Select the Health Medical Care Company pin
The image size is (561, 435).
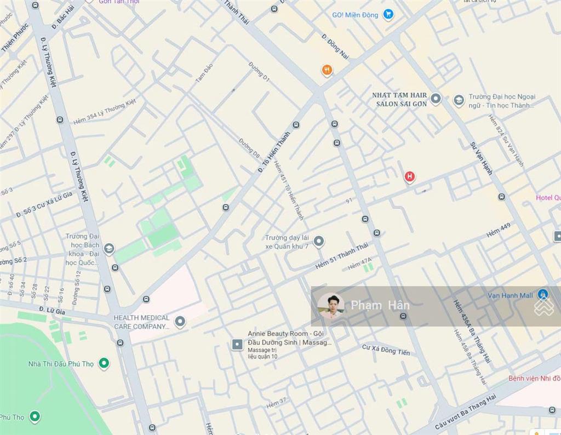point(180,322)
